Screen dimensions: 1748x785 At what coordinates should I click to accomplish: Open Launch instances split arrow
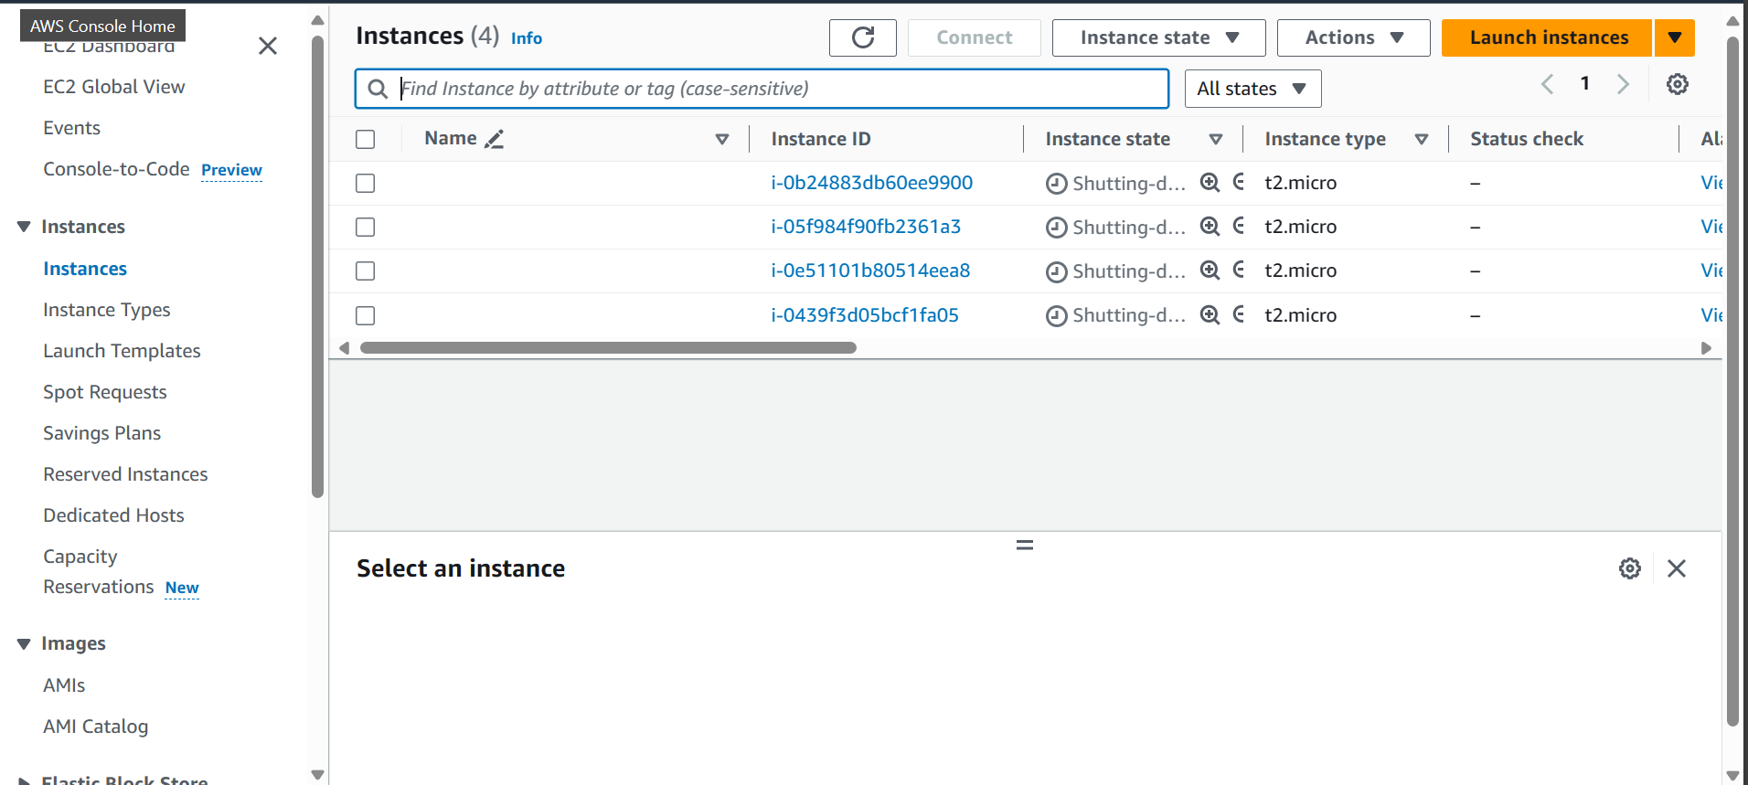[x=1675, y=37]
